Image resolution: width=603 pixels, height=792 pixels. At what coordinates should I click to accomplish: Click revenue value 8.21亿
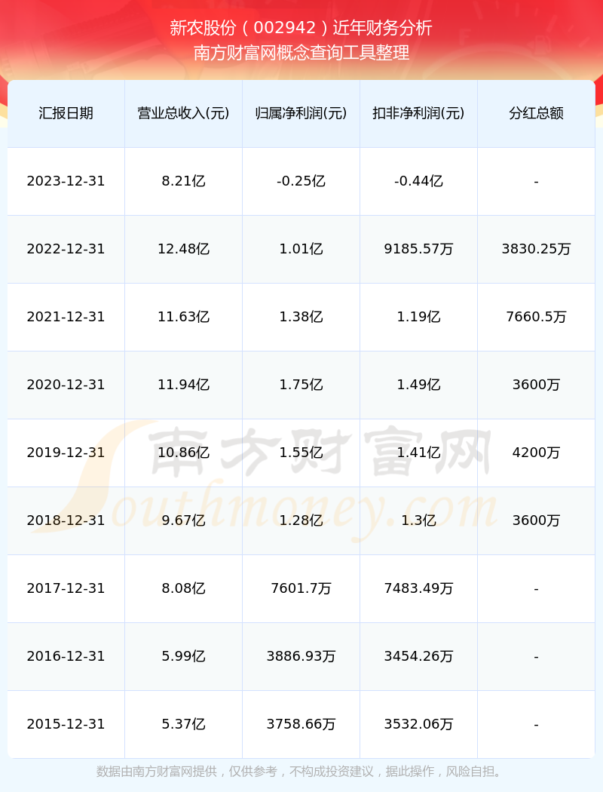184,181
